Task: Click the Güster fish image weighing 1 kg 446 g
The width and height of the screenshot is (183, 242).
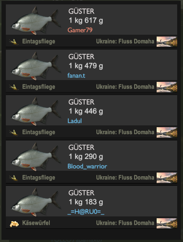Action: coord(36,111)
